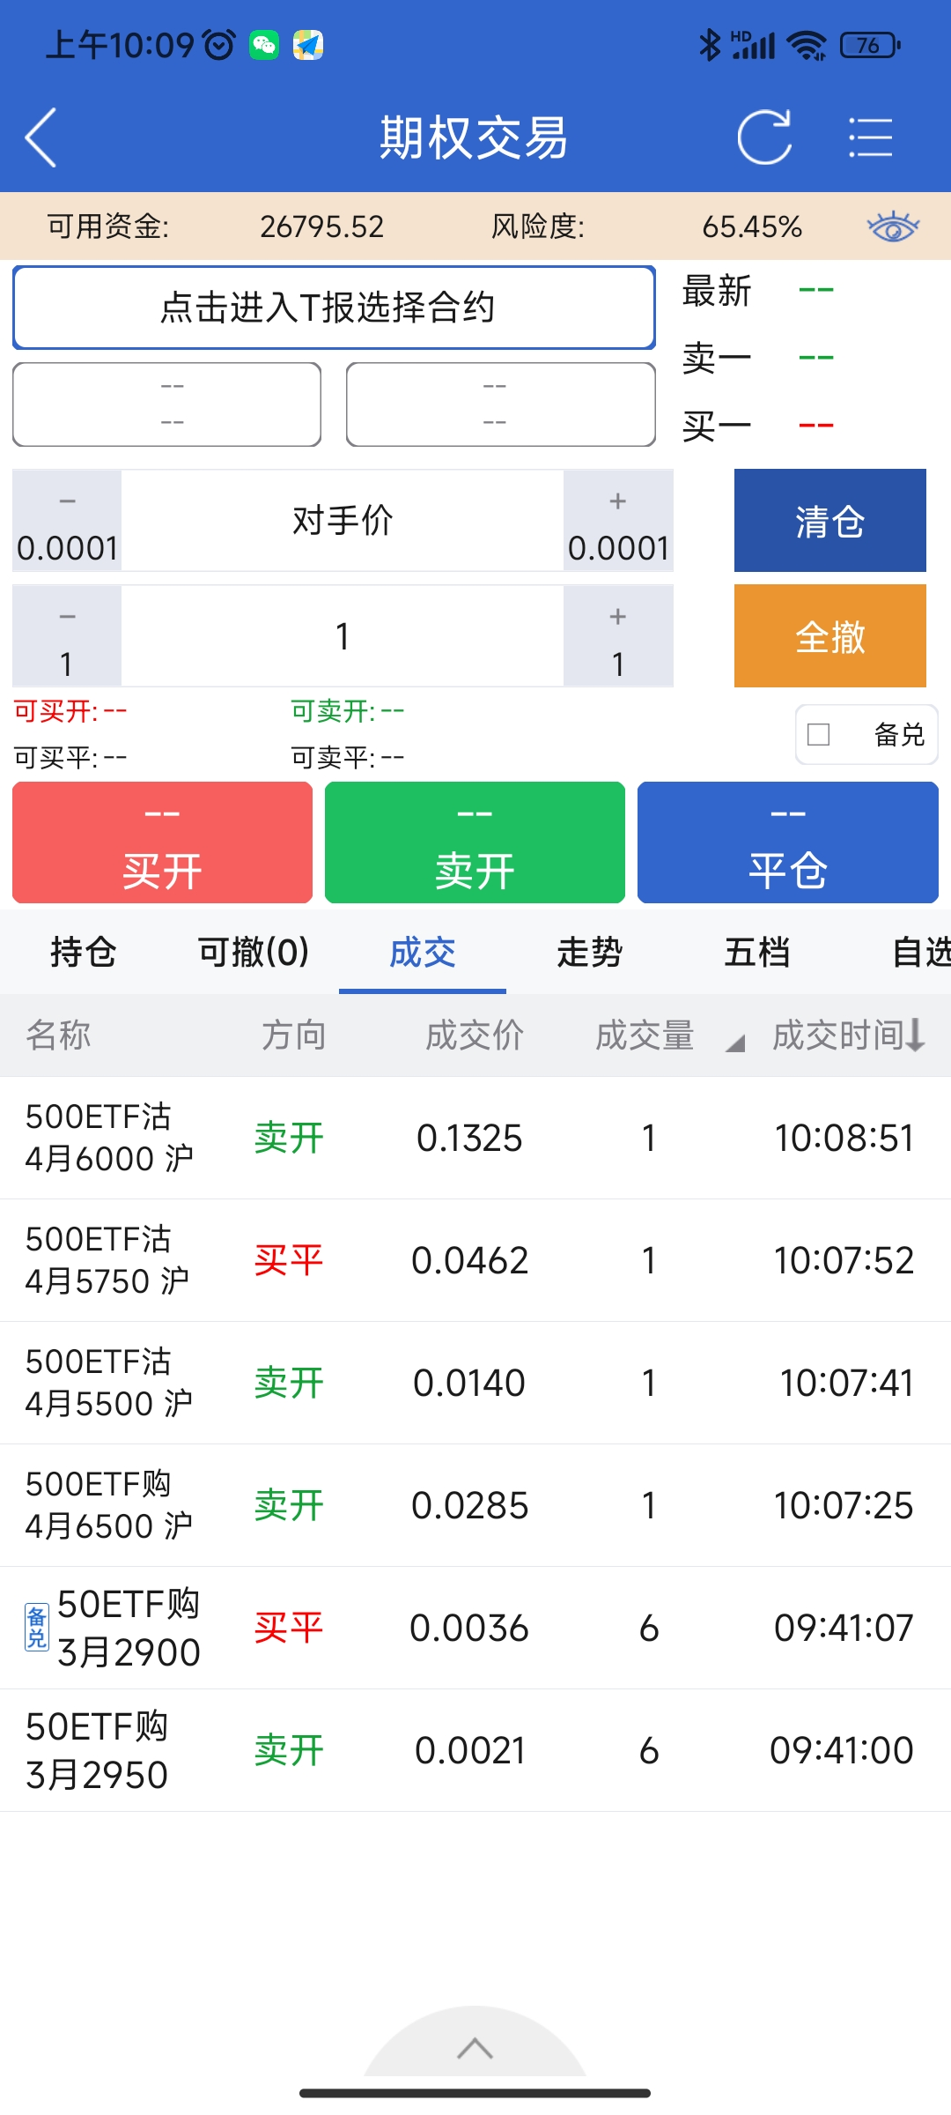Image resolution: width=951 pixels, height=2115 pixels.
Task: Switch to the 持仓 tab
Action: [84, 952]
